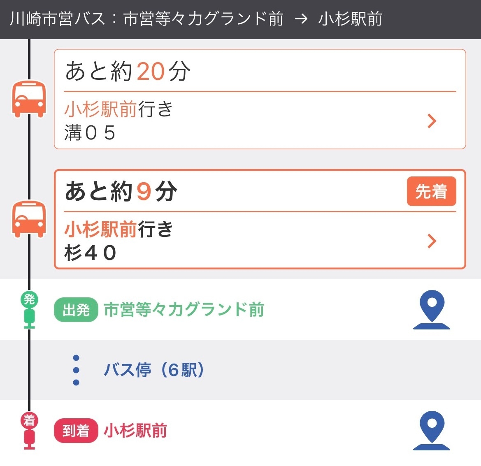
Task: Open map pin for 小杉駅前 arrival
Action: (432, 431)
